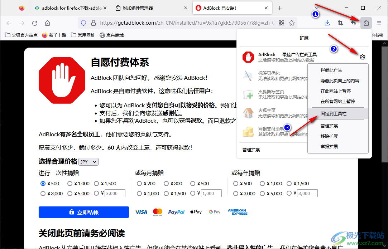
Task: Open 火狐官方站点 bookmark folder
Action: (21, 35)
